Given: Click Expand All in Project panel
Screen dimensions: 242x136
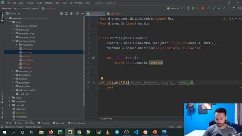Looking at the screenshot, I should pyautogui.click(x=67, y=14).
